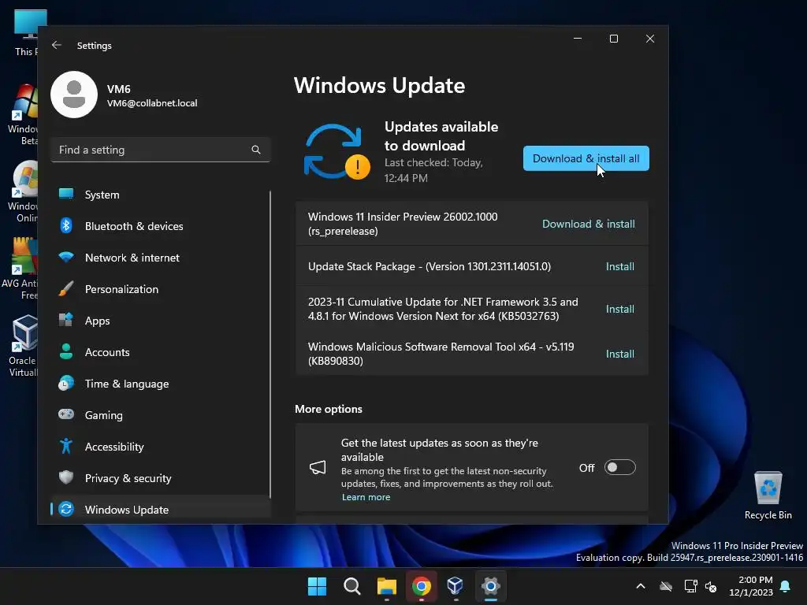Open Google Chrome from the taskbar
Image resolution: width=807 pixels, height=605 pixels.
421,586
